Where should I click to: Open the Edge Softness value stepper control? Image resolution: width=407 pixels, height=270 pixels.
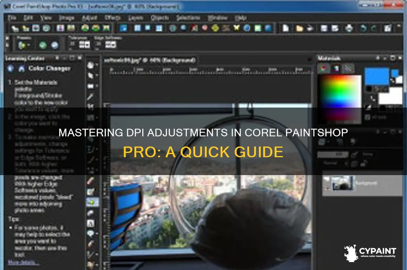(x=110, y=44)
